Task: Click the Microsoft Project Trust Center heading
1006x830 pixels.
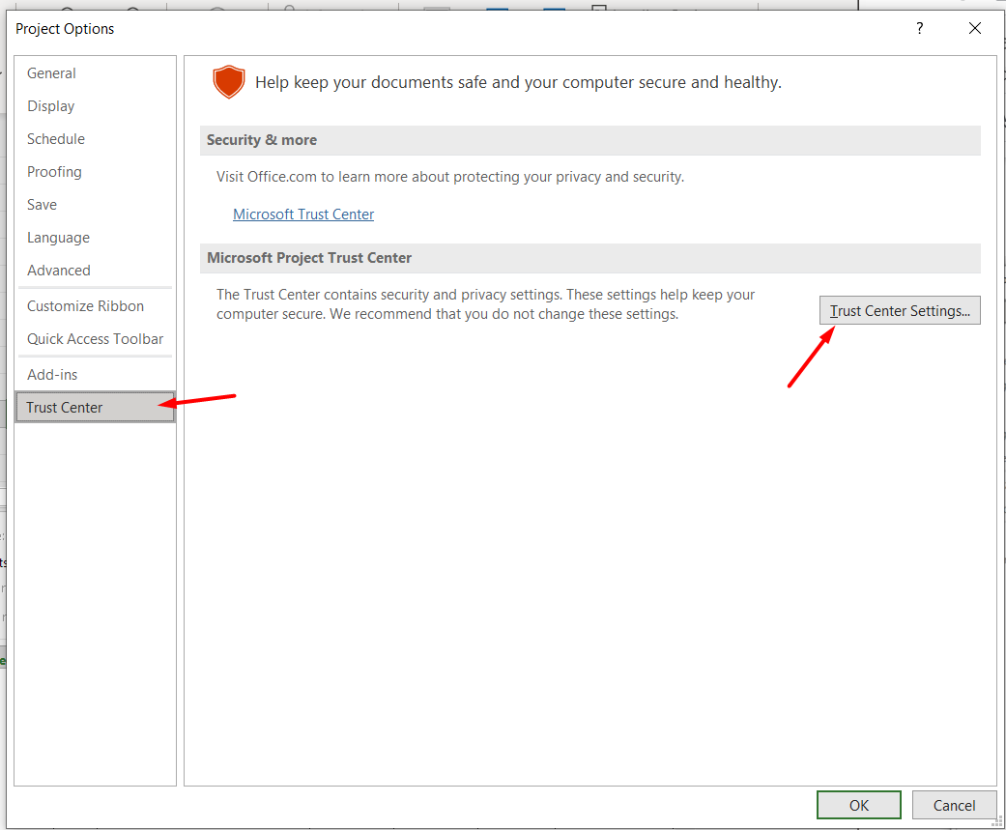Action: (589, 258)
